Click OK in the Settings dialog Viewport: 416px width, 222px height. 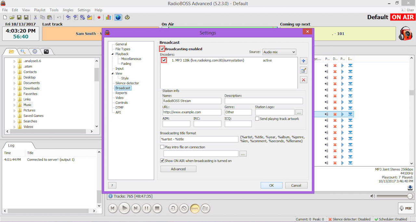271,185
